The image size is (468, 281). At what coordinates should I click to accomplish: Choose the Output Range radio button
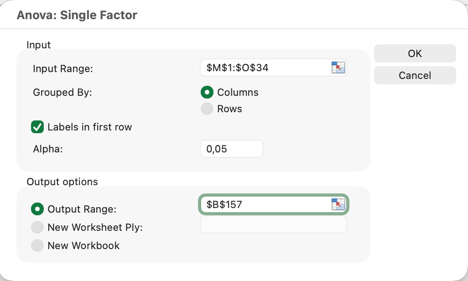(x=37, y=209)
